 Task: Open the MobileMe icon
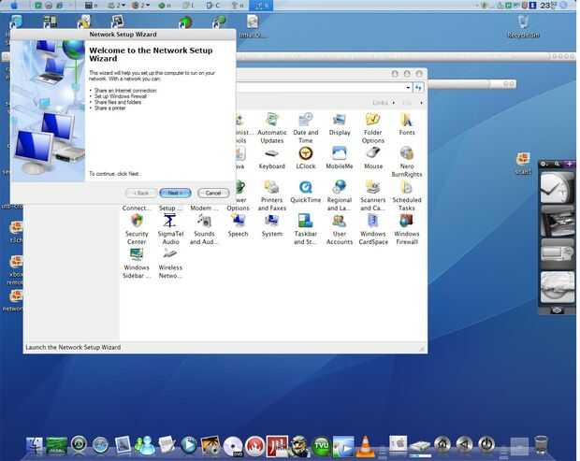[x=340, y=158]
